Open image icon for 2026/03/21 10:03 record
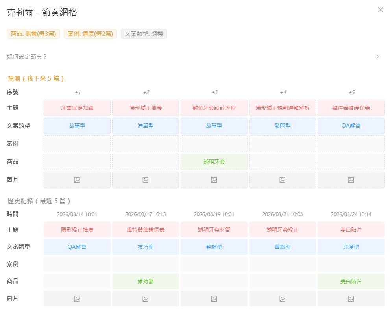Viewport: 392px width, 315px height. point(283,299)
